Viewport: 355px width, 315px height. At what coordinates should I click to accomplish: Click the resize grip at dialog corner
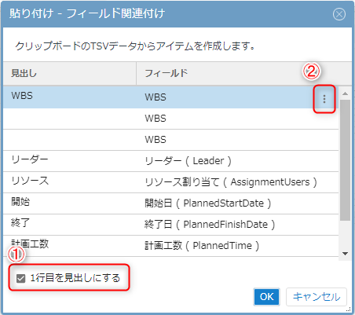click(349, 309)
